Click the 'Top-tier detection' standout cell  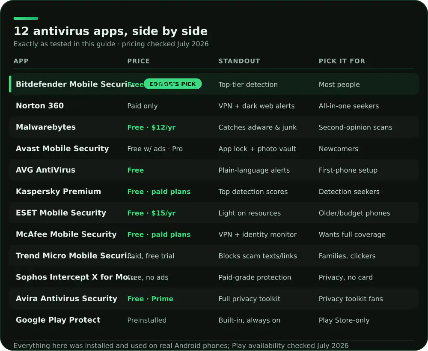coord(248,84)
